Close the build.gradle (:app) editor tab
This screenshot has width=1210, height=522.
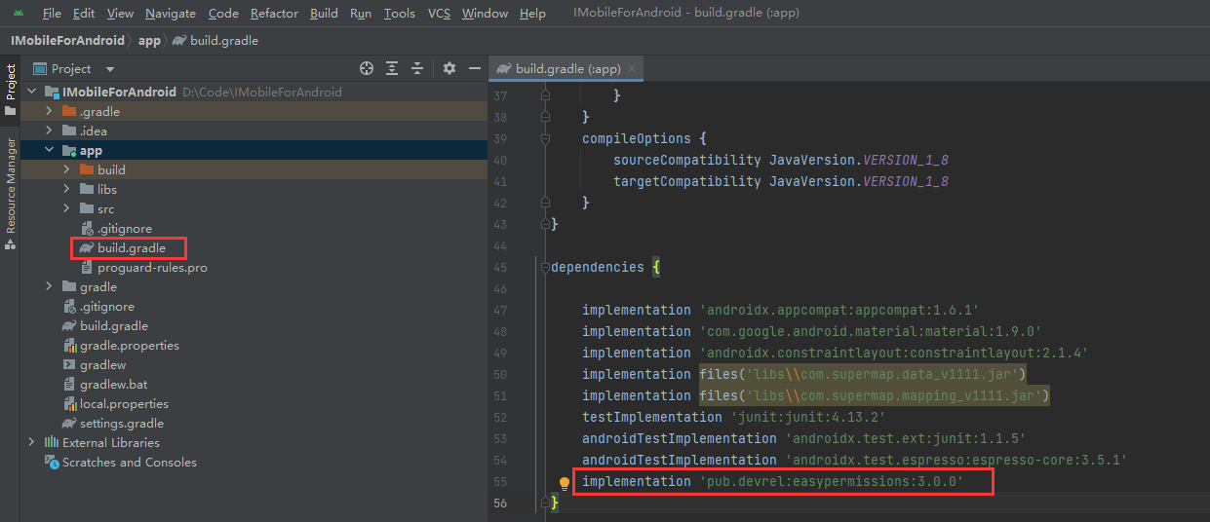[x=632, y=69]
